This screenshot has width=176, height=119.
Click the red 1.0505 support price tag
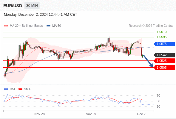pos(164,68)
